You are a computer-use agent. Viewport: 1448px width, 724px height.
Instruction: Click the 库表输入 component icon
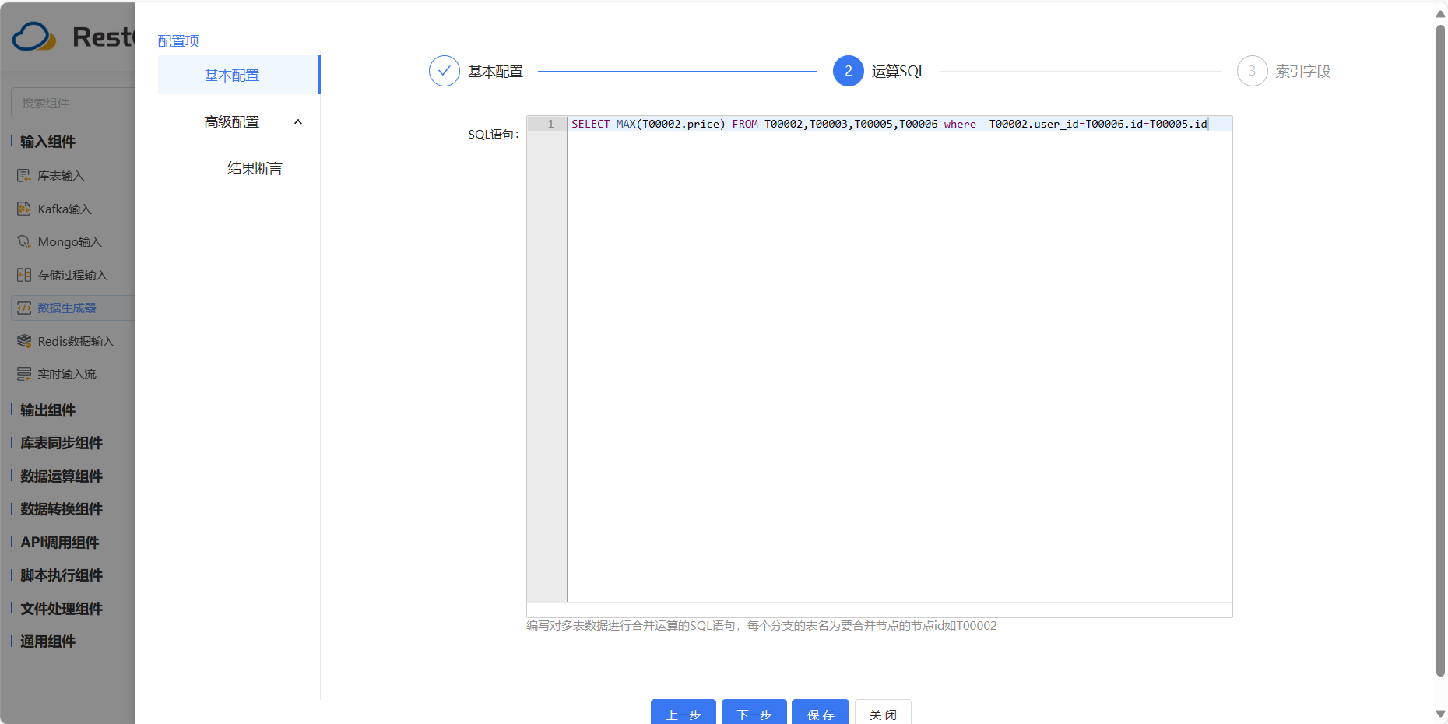click(24, 176)
